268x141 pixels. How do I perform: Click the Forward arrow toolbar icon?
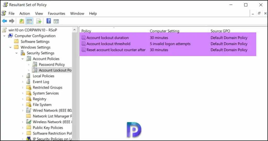coord(12,21)
